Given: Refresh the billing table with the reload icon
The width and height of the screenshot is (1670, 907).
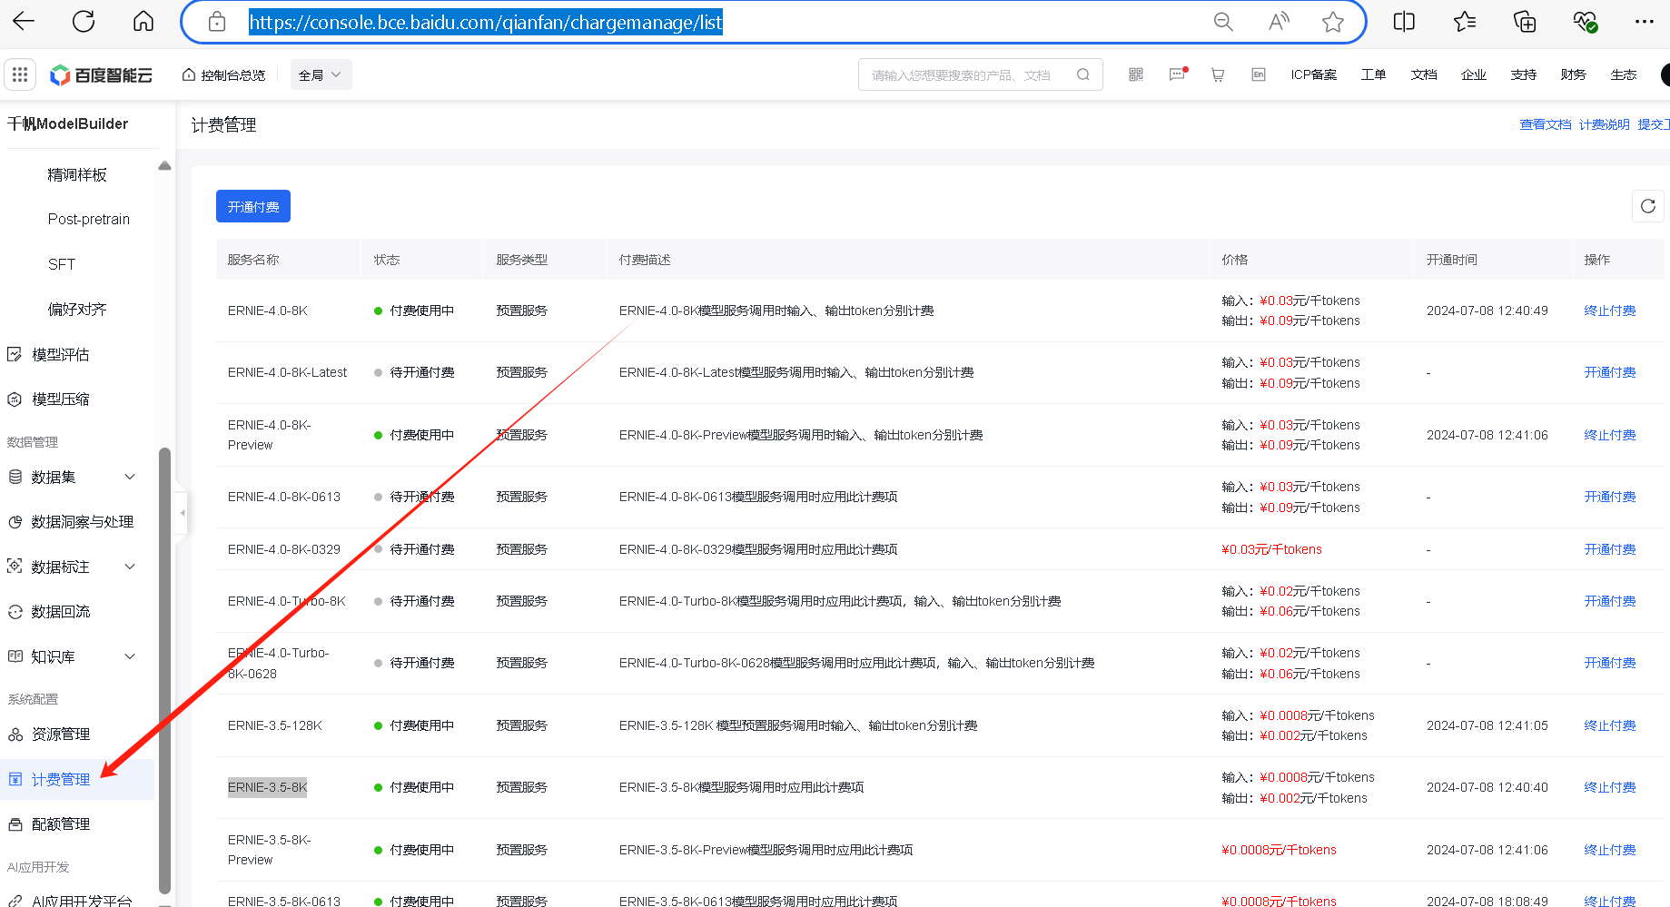Looking at the screenshot, I should point(1648,206).
